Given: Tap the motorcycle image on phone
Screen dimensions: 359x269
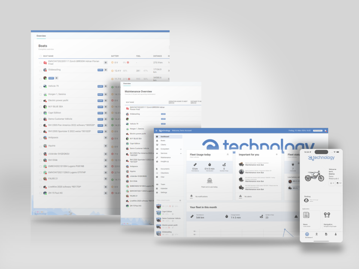Looking at the screenshot, I should click(x=314, y=176).
